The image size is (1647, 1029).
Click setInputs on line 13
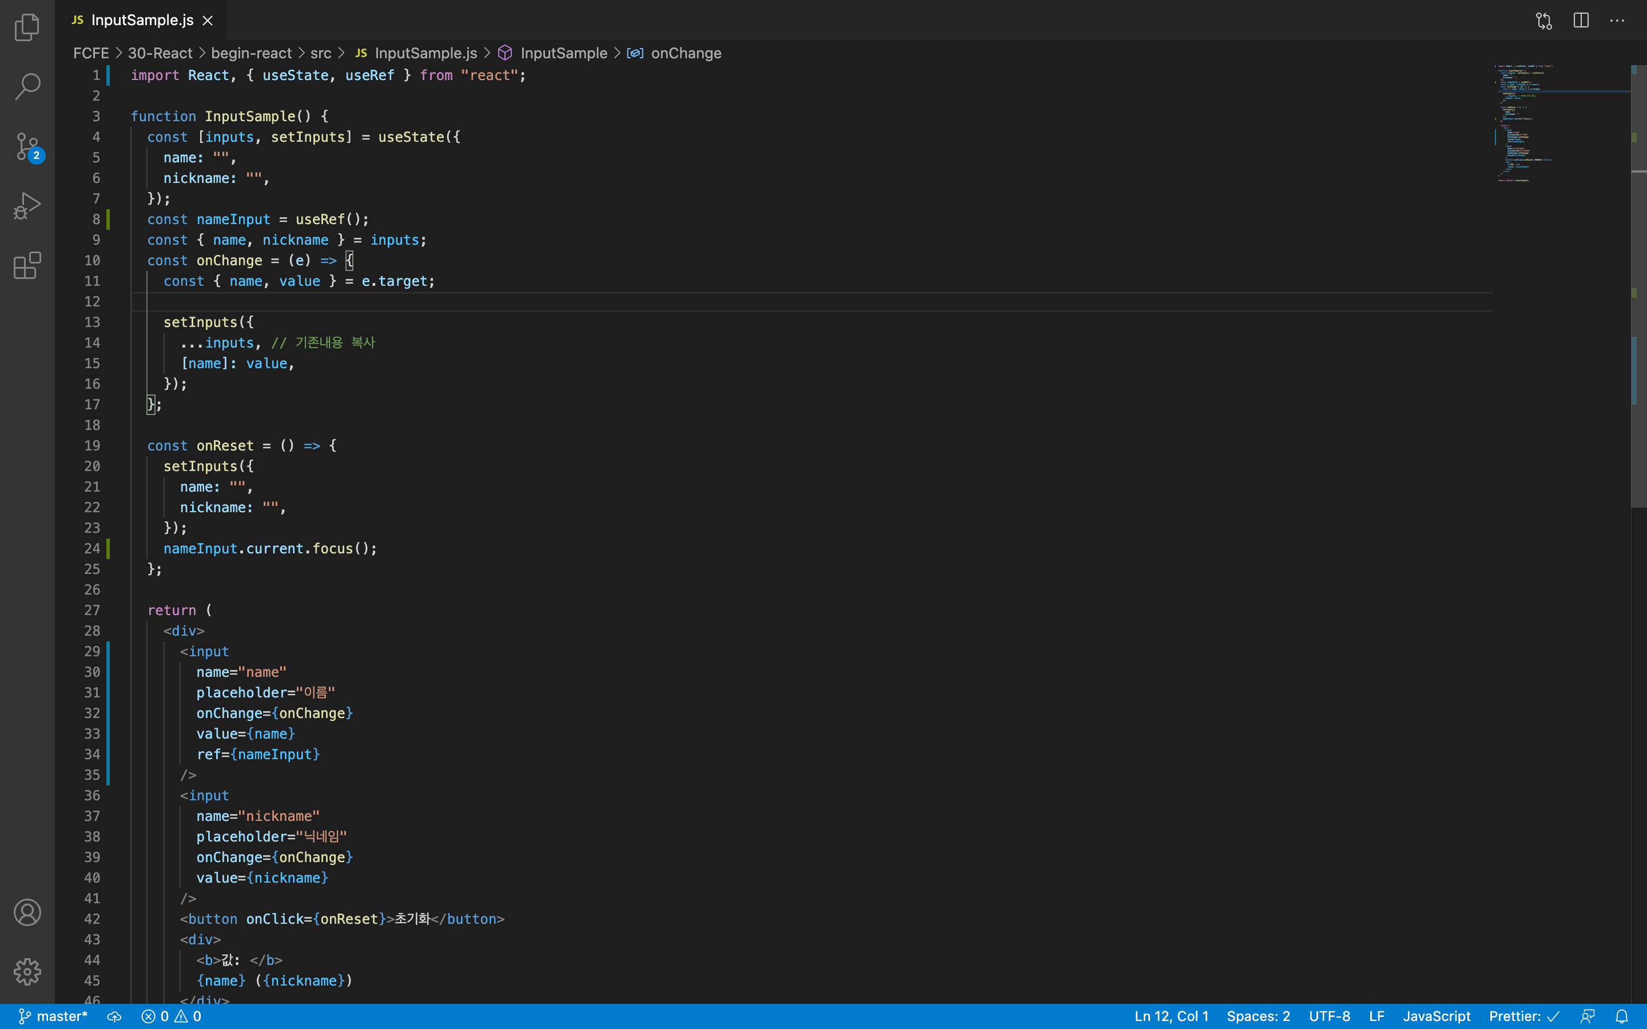coord(200,322)
